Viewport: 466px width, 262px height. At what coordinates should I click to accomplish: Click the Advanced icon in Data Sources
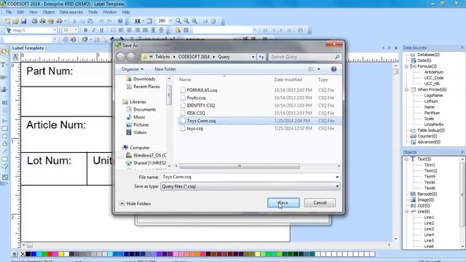click(x=413, y=143)
